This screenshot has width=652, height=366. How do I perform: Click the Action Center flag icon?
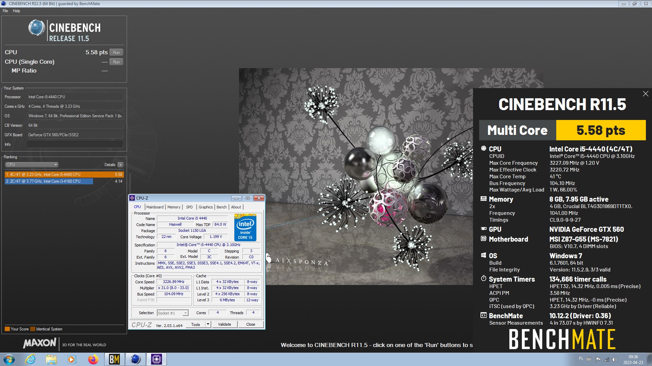(x=598, y=359)
